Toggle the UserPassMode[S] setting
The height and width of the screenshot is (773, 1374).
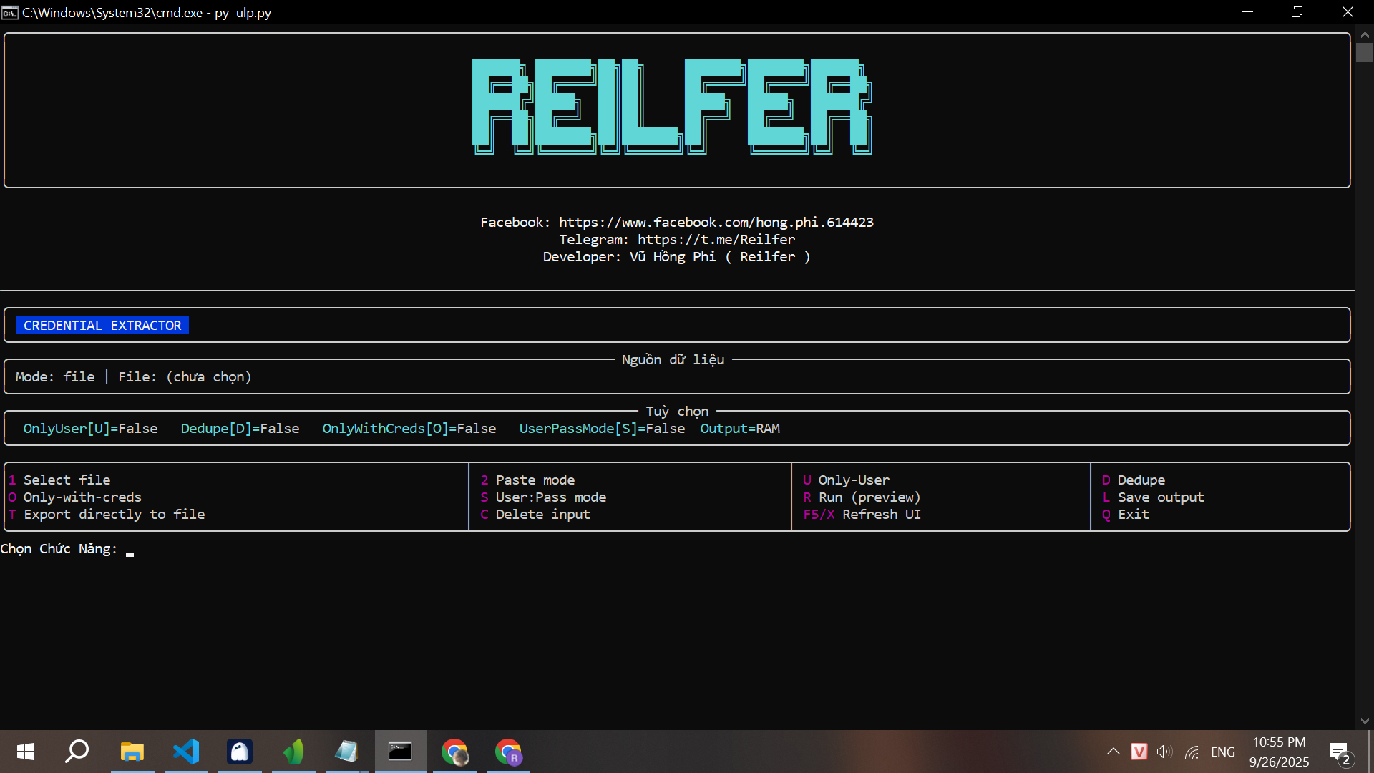(602, 428)
